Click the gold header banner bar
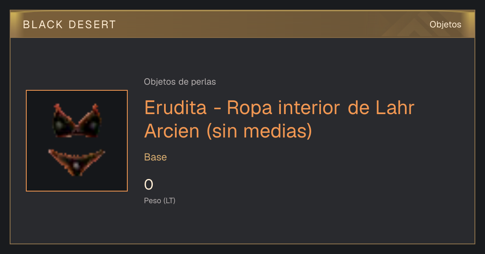 [242, 24]
